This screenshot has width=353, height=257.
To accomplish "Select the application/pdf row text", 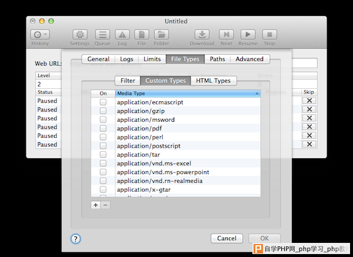I will coord(139,128).
